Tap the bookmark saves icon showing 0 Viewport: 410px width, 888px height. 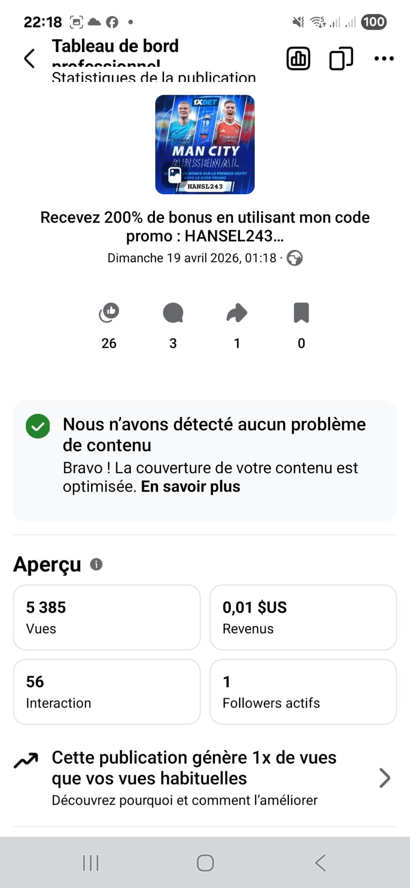click(301, 313)
